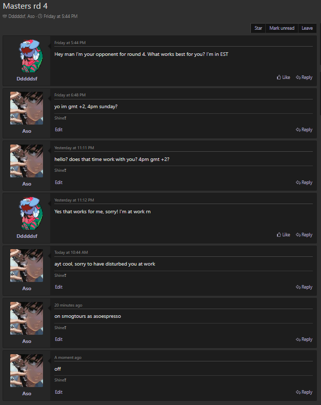Reply to the final 'off' message

coord(304,392)
